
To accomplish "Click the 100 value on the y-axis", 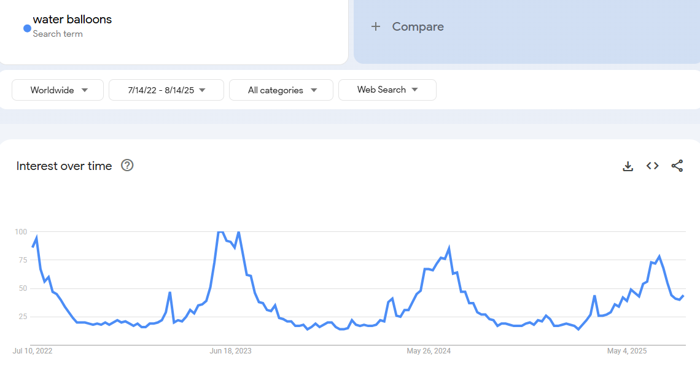I will 21,231.
